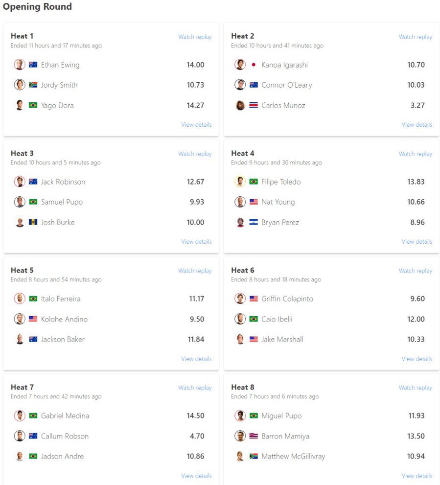Open Italo Ferreira's surfer name link

coord(61,299)
